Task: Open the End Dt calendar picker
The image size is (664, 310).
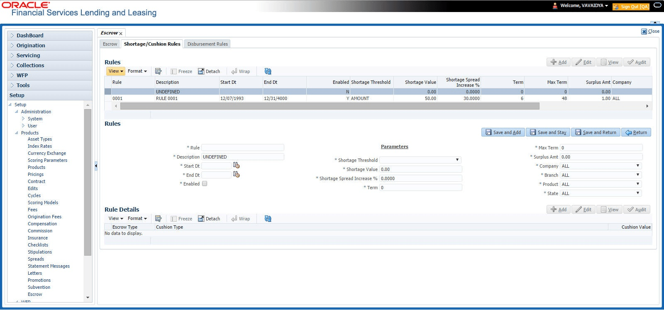Action: click(x=236, y=174)
